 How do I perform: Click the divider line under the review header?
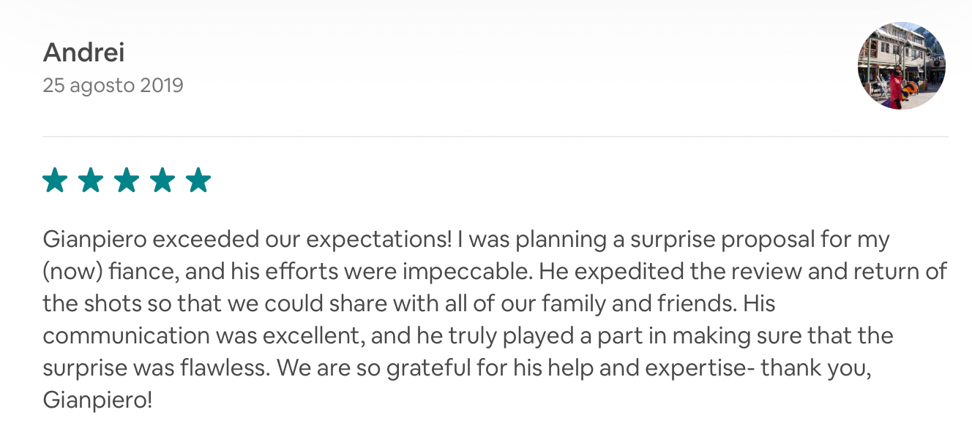496,137
